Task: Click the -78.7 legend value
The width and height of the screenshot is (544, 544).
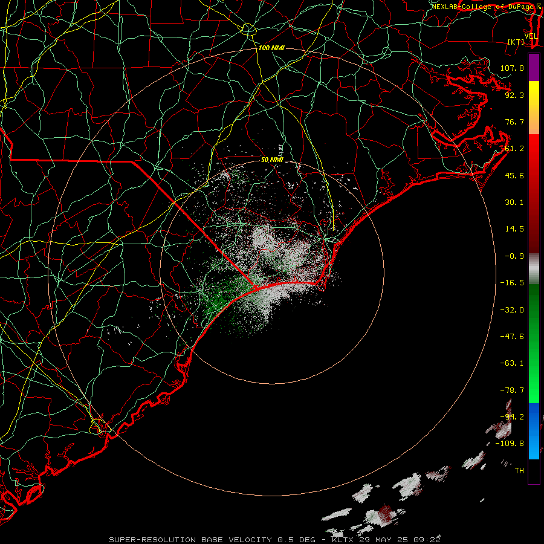Action: point(512,390)
